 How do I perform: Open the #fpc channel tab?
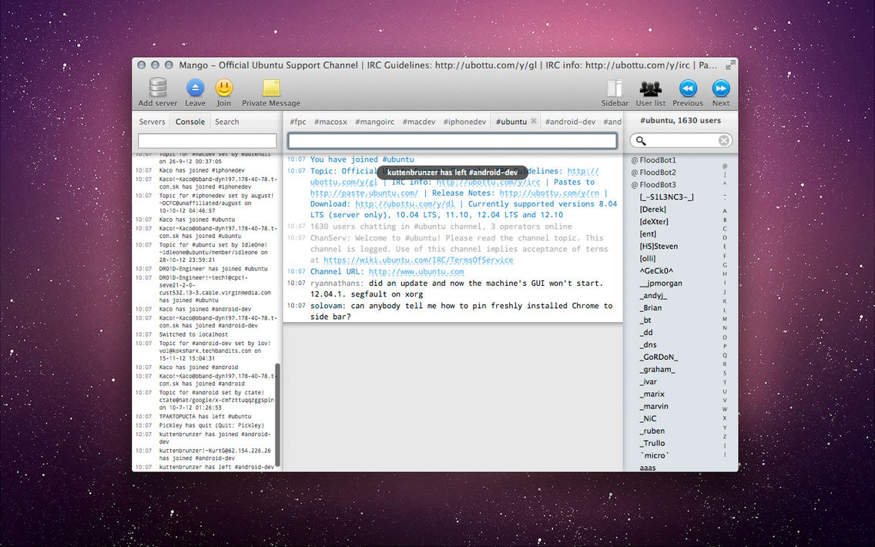pos(298,122)
